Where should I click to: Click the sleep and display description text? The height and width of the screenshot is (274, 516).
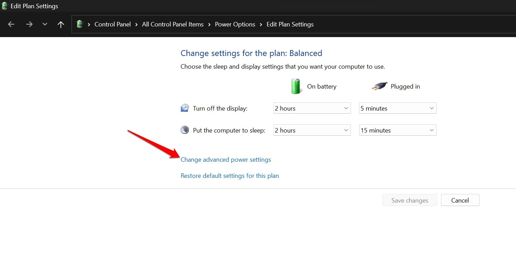(283, 67)
